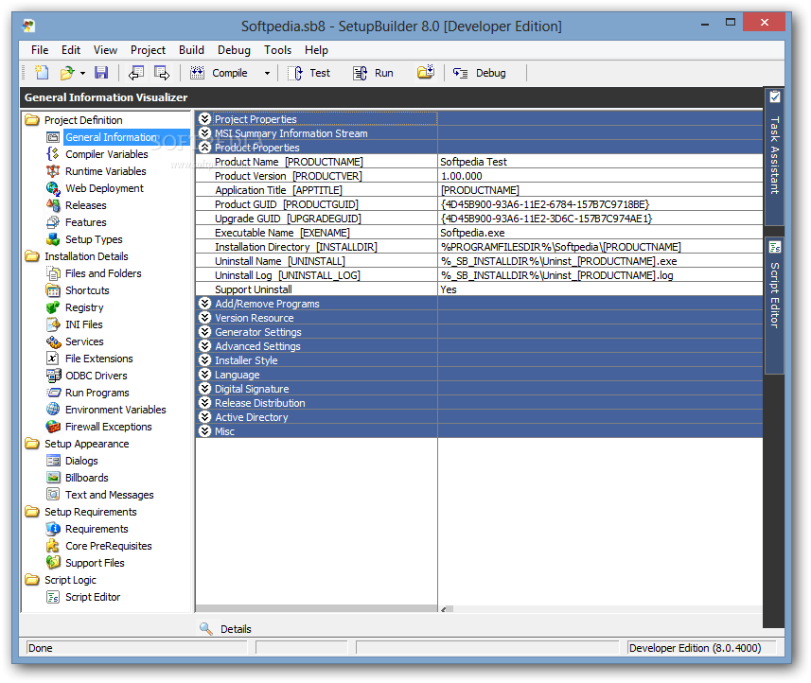
Task: Expand the Installer Style section
Action: click(x=204, y=359)
